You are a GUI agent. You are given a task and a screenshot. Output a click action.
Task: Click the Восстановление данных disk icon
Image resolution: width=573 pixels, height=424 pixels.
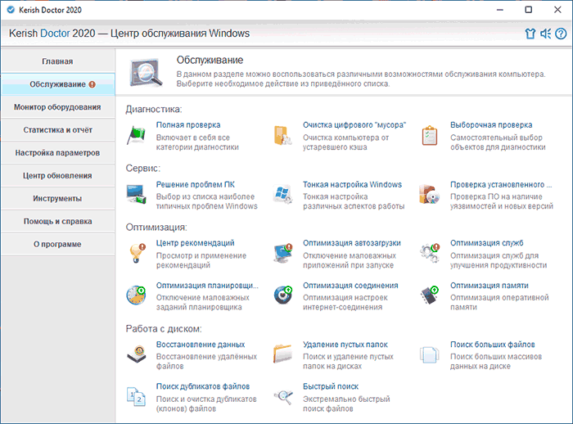[x=137, y=354]
